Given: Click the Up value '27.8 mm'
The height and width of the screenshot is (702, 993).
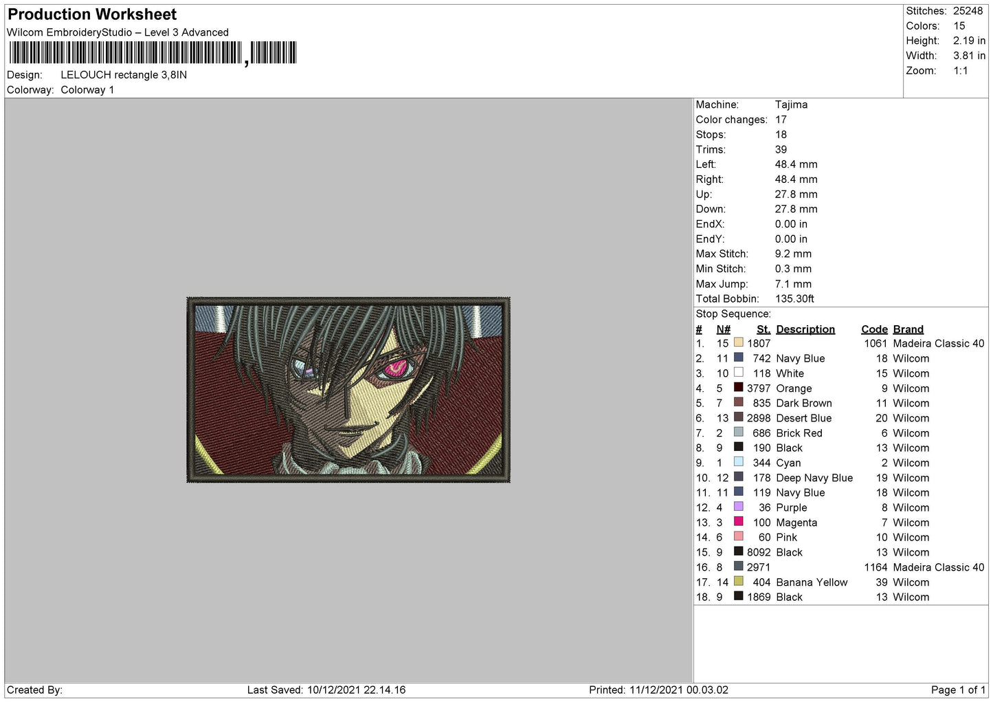Looking at the screenshot, I should point(796,195).
